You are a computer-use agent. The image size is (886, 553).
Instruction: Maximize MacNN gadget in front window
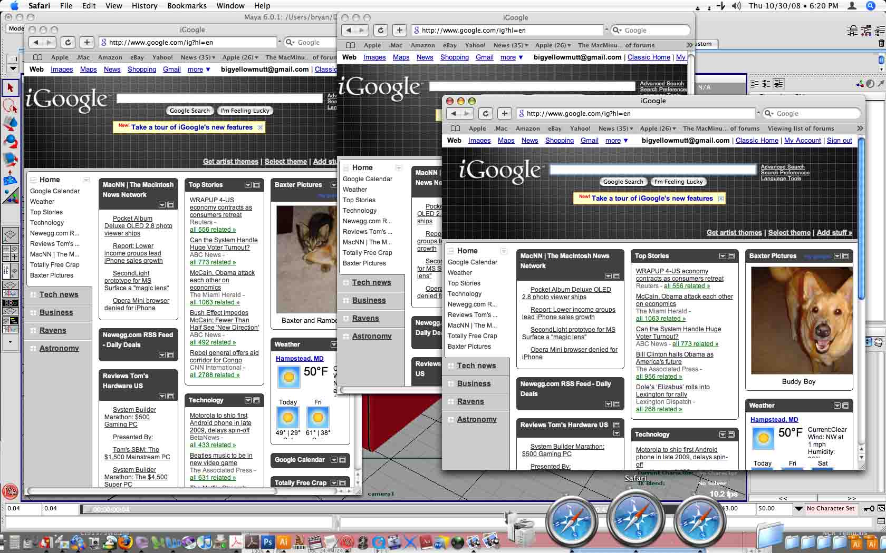pyautogui.click(x=617, y=276)
